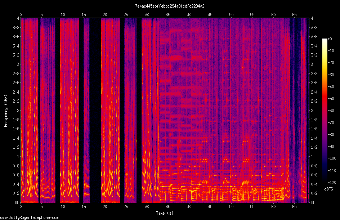Click the DC label on the left frequency axis
The image size is (340, 220).
[17, 202]
